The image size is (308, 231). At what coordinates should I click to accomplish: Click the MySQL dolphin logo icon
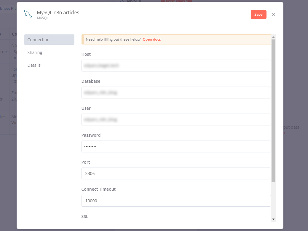point(28,14)
